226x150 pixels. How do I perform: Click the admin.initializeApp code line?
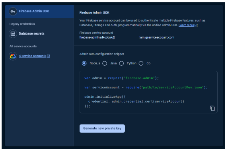click(105, 97)
